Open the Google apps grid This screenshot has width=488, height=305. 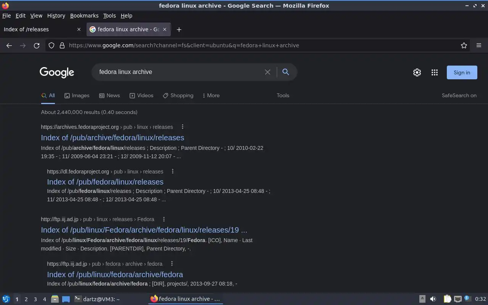pos(435,72)
